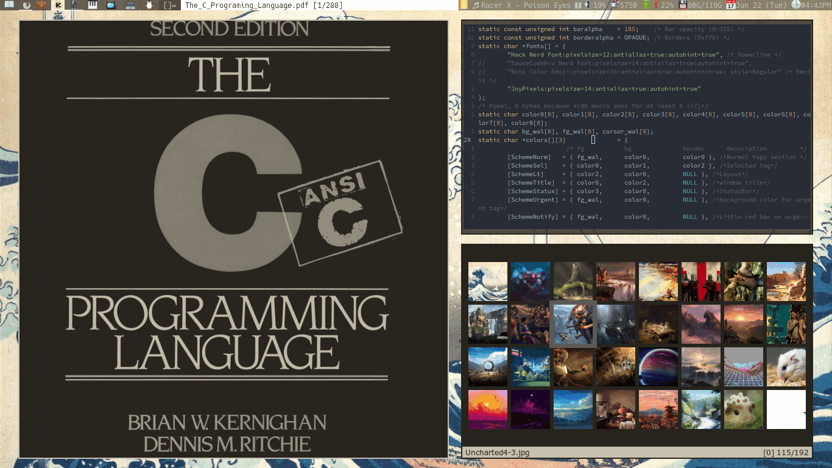This screenshot has width=832, height=468.
Task: Select the selected Uncharted4-3 flying character thumbnail
Action: 573,324
